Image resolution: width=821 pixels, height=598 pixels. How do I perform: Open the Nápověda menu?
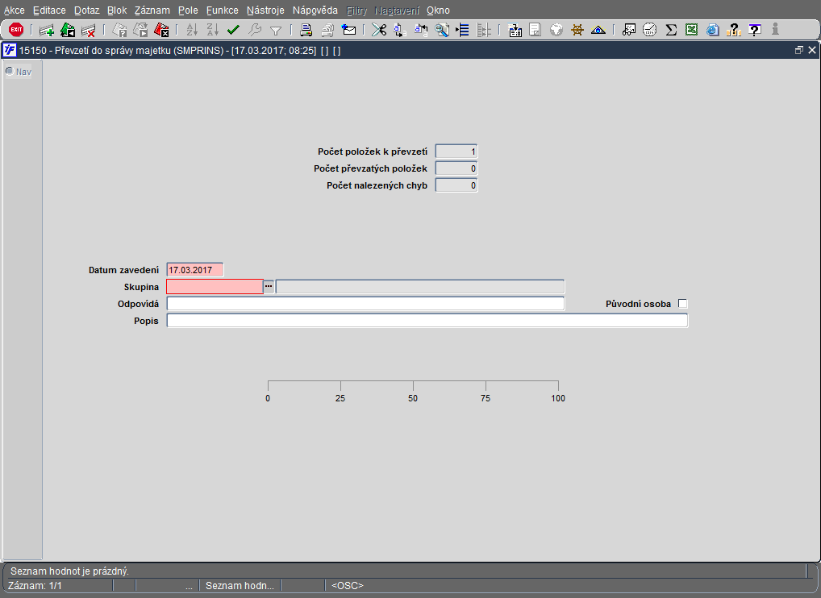pyautogui.click(x=315, y=10)
